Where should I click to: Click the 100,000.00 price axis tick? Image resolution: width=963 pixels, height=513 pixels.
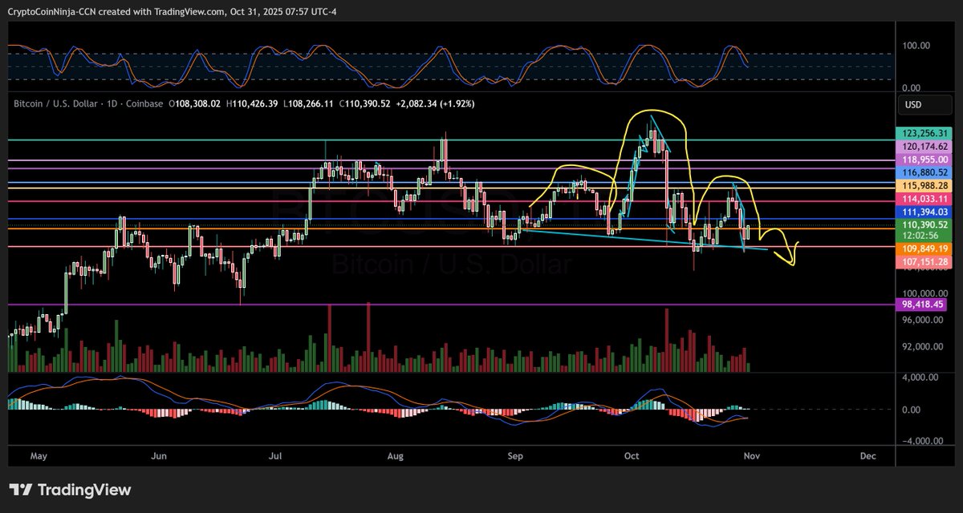926,293
